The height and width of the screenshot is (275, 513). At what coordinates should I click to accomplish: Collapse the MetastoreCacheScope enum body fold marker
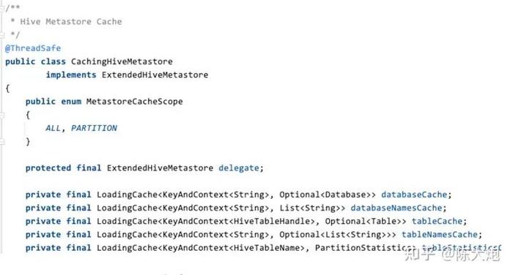click(1, 115)
